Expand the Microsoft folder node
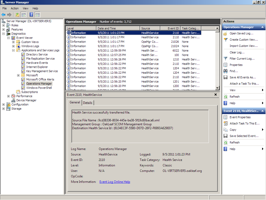 (x=18, y=75)
